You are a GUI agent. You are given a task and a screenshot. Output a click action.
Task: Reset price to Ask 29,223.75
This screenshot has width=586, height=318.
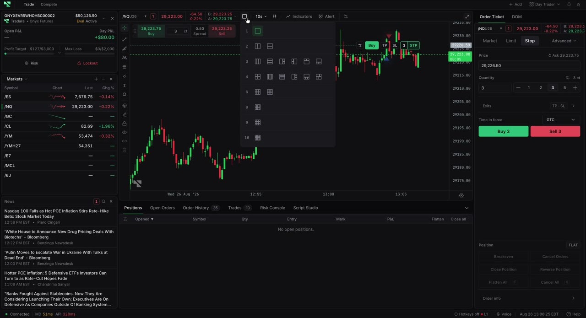pos(563,55)
